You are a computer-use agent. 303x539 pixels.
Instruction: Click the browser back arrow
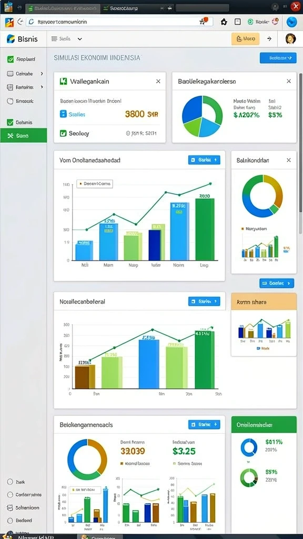[x=21, y=22]
